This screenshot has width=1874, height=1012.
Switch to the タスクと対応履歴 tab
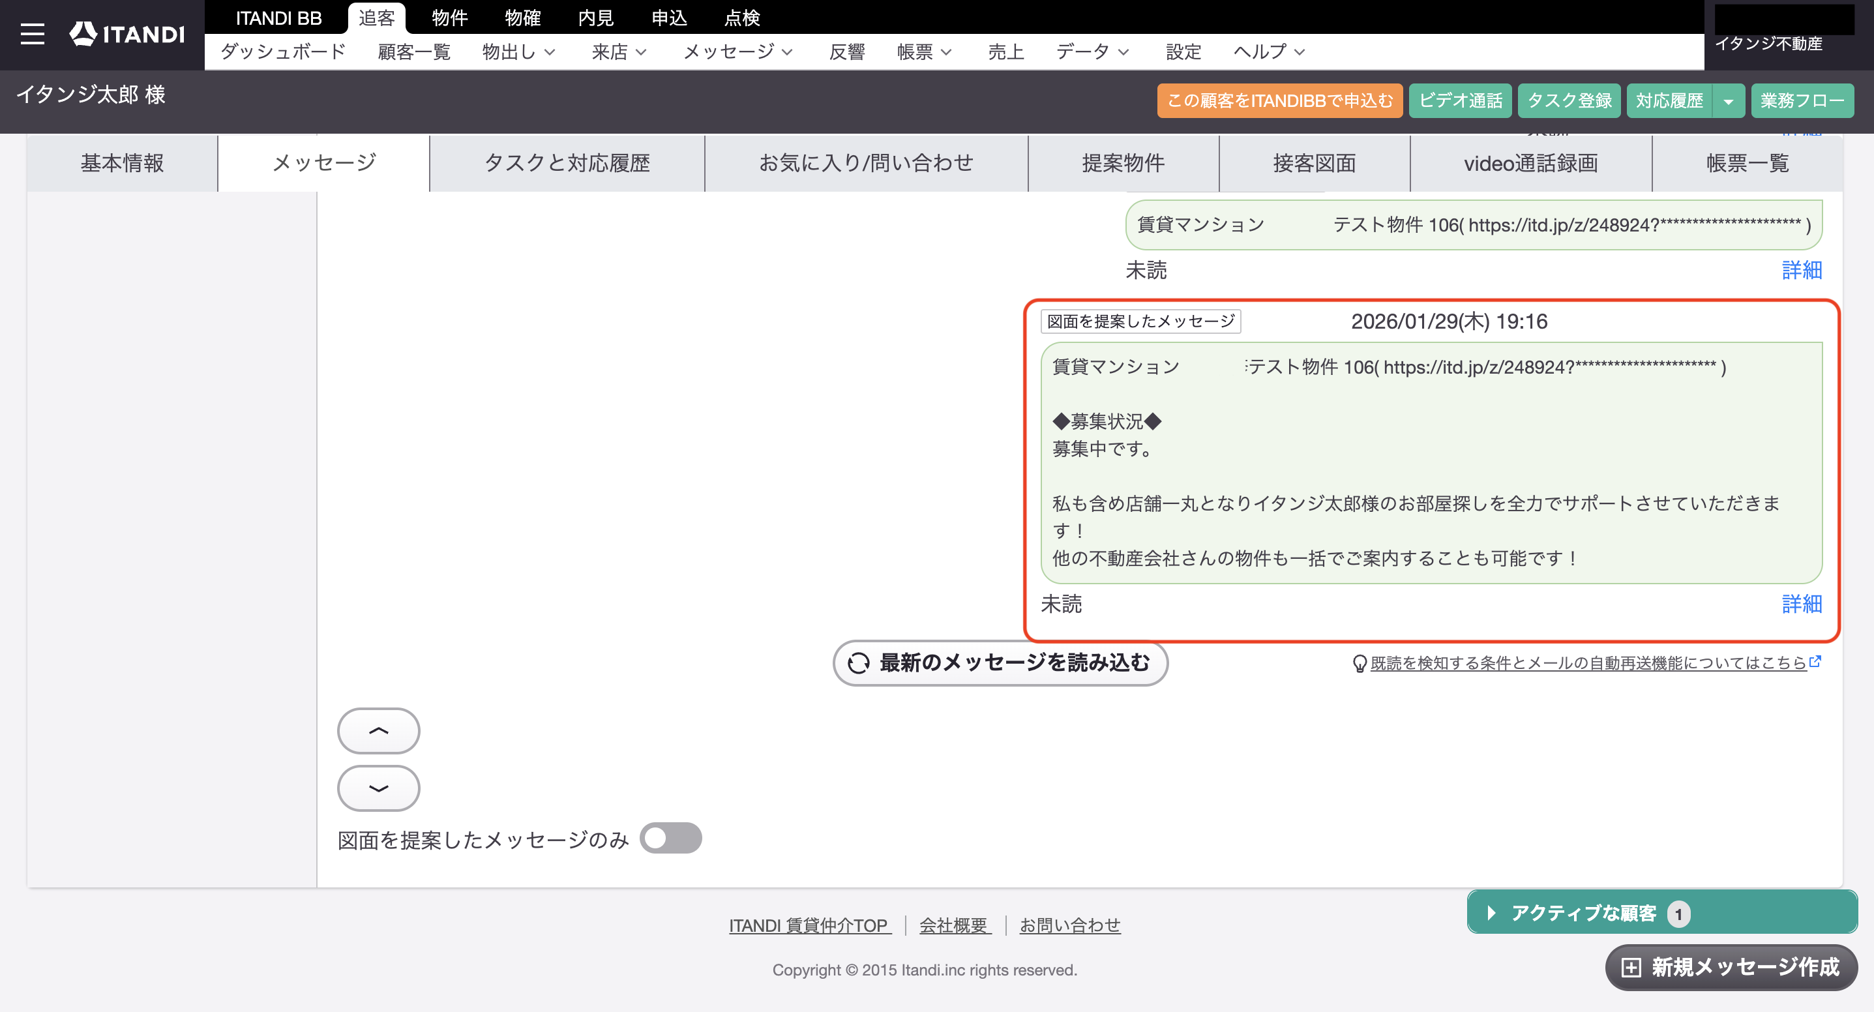pyautogui.click(x=567, y=163)
